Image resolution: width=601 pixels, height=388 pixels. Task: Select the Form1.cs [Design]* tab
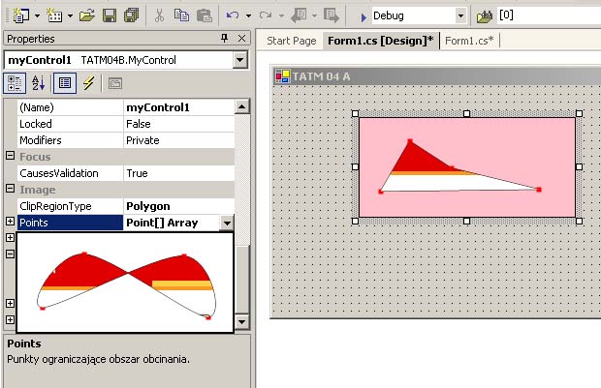pos(381,41)
